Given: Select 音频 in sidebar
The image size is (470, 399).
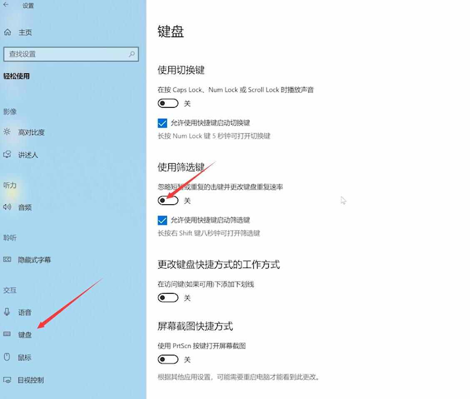Looking at the screenshot, I should click(25, 207).
